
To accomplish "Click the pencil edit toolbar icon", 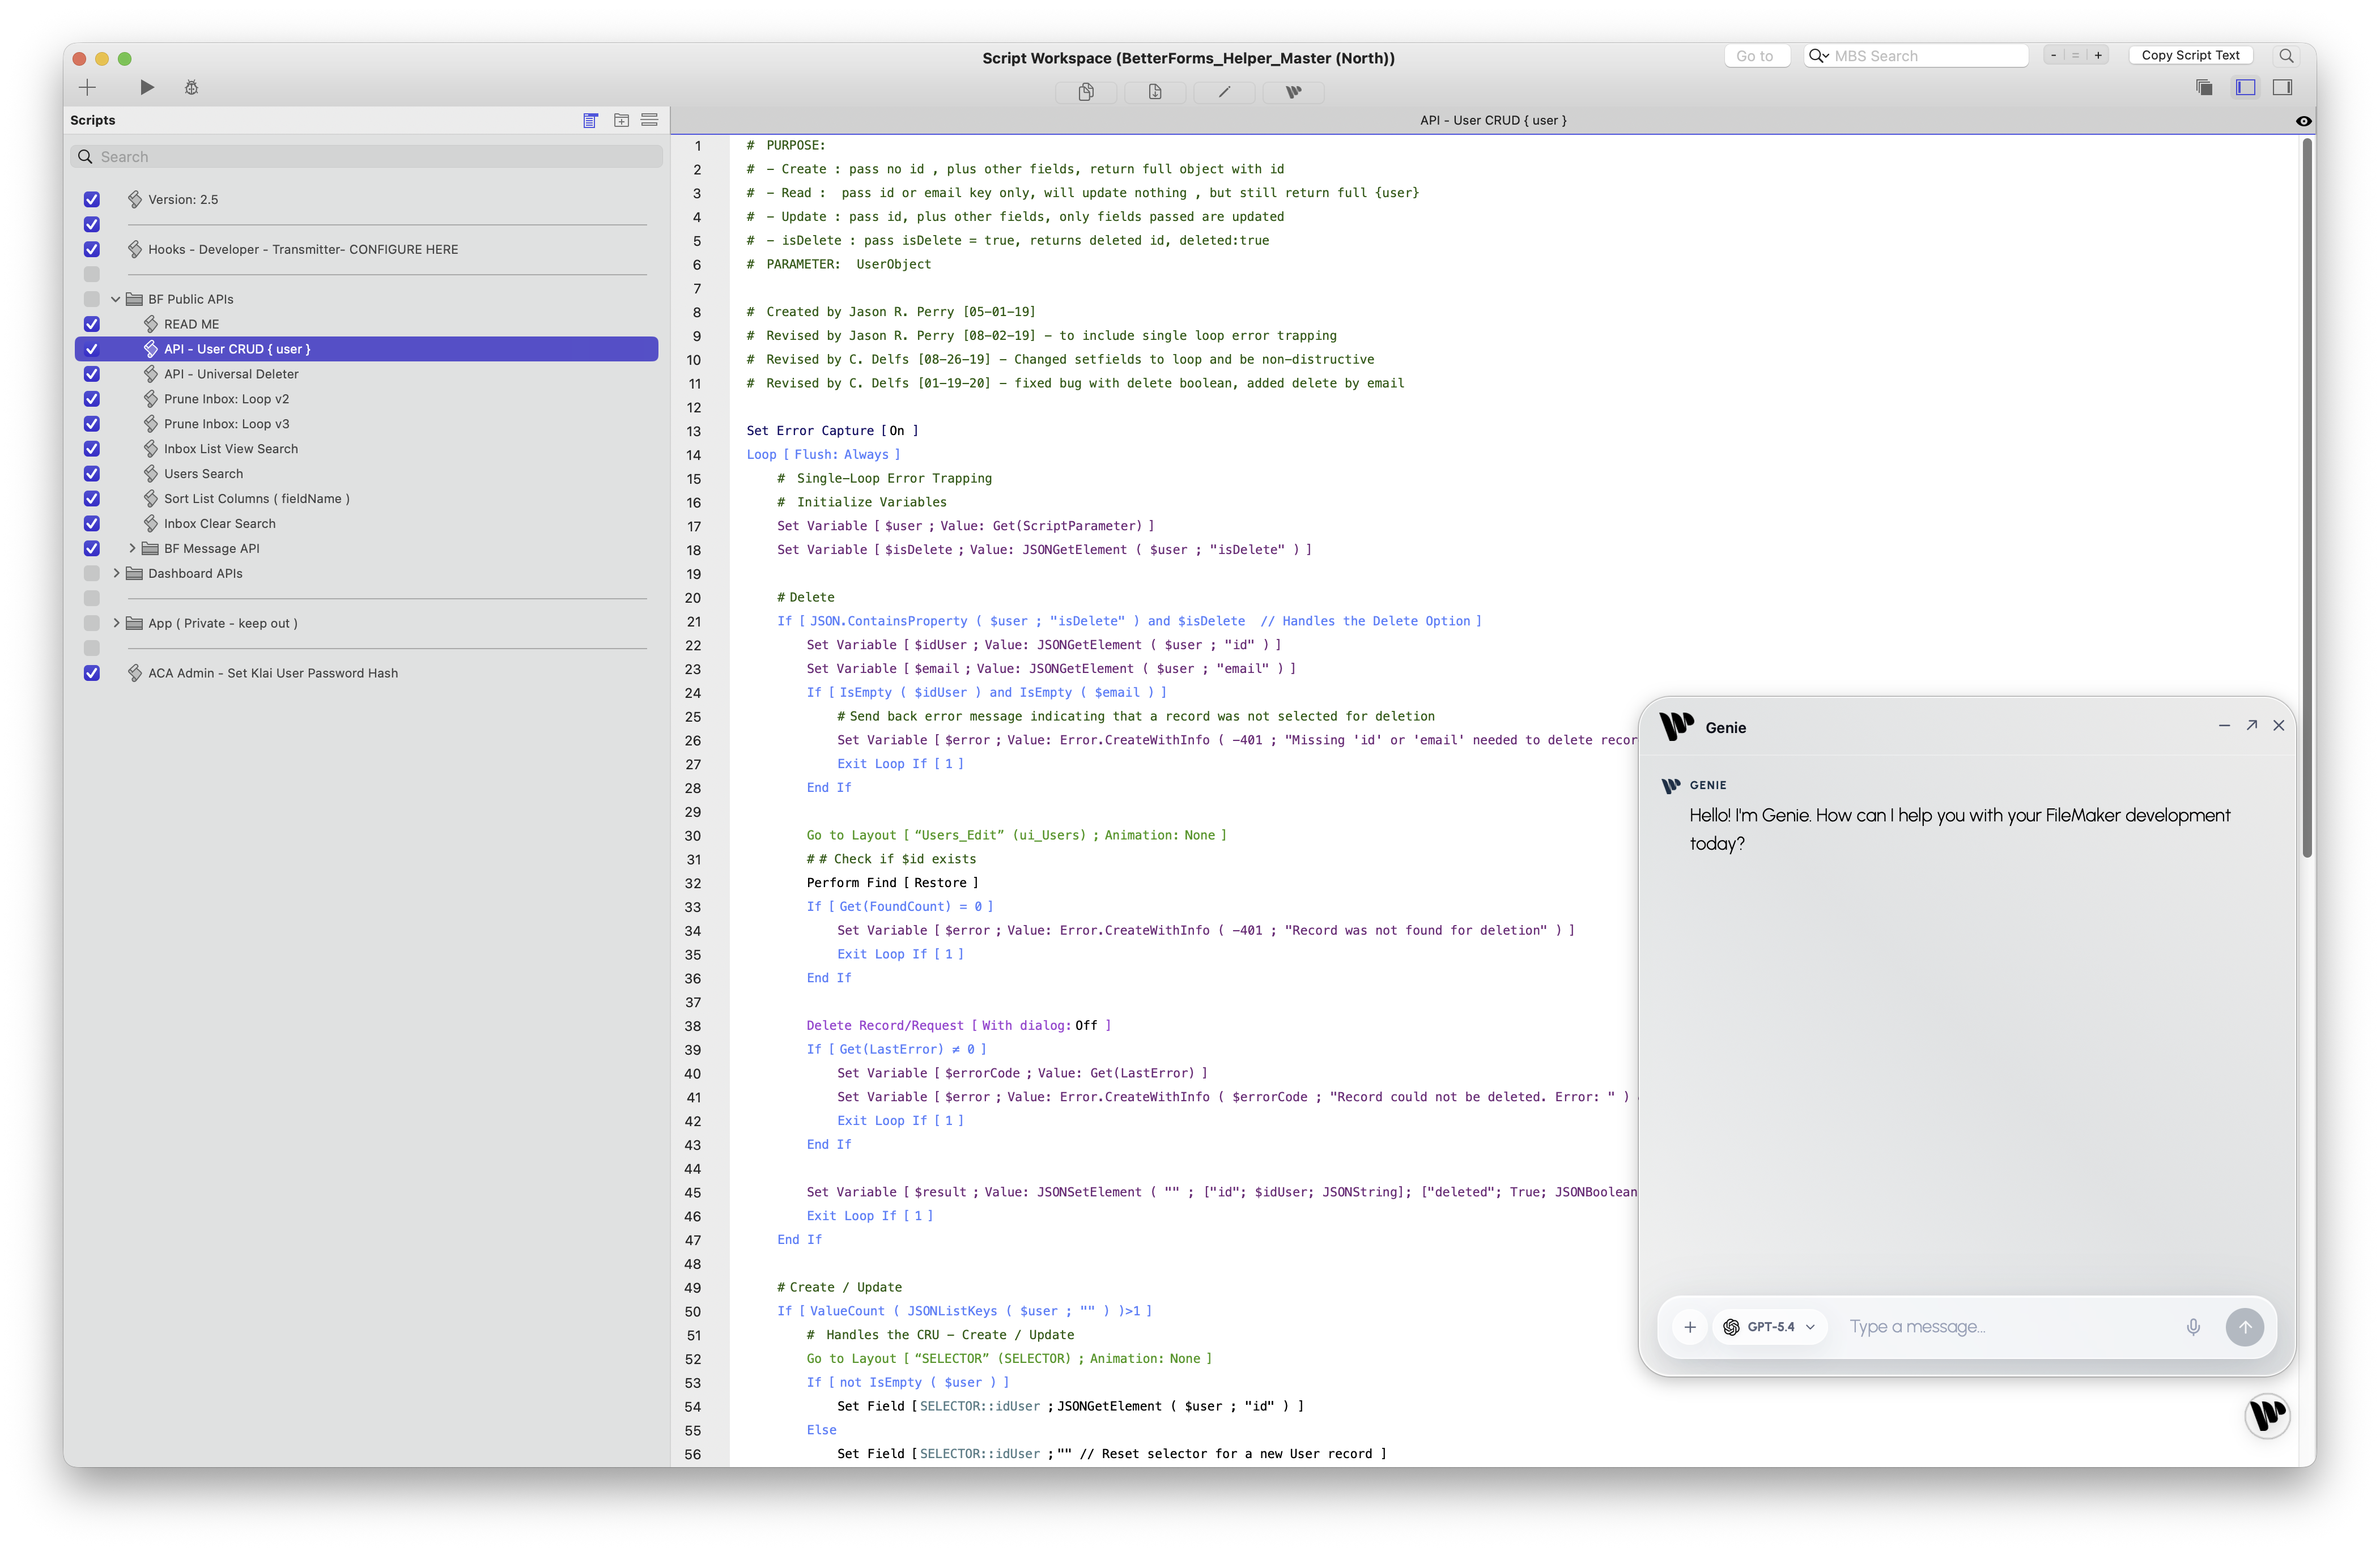I will point(1224,92).
